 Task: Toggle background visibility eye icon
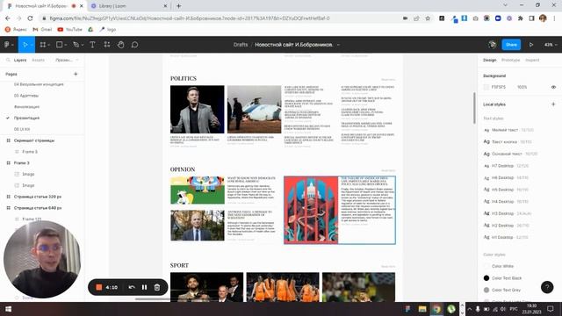553,87
